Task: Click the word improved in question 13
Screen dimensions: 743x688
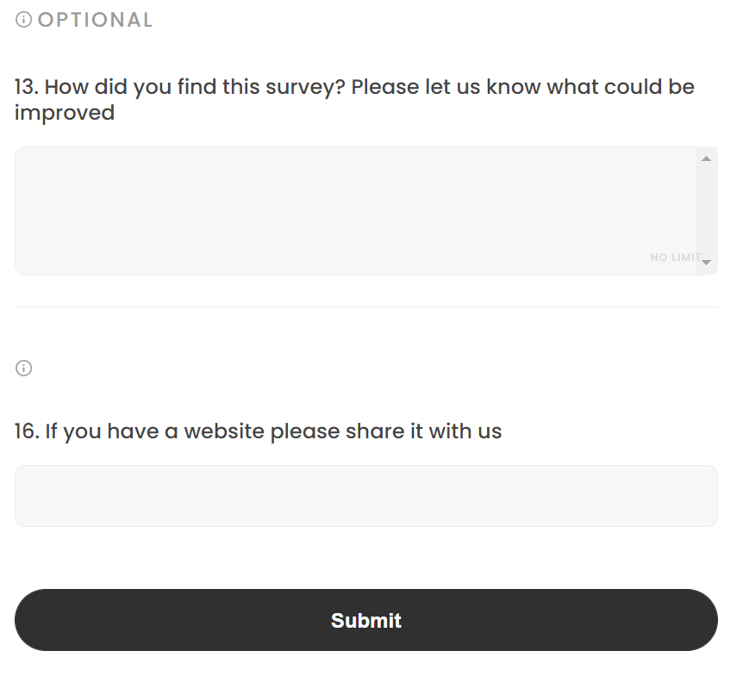Action: pyautogui.click(x=64, y=112)
